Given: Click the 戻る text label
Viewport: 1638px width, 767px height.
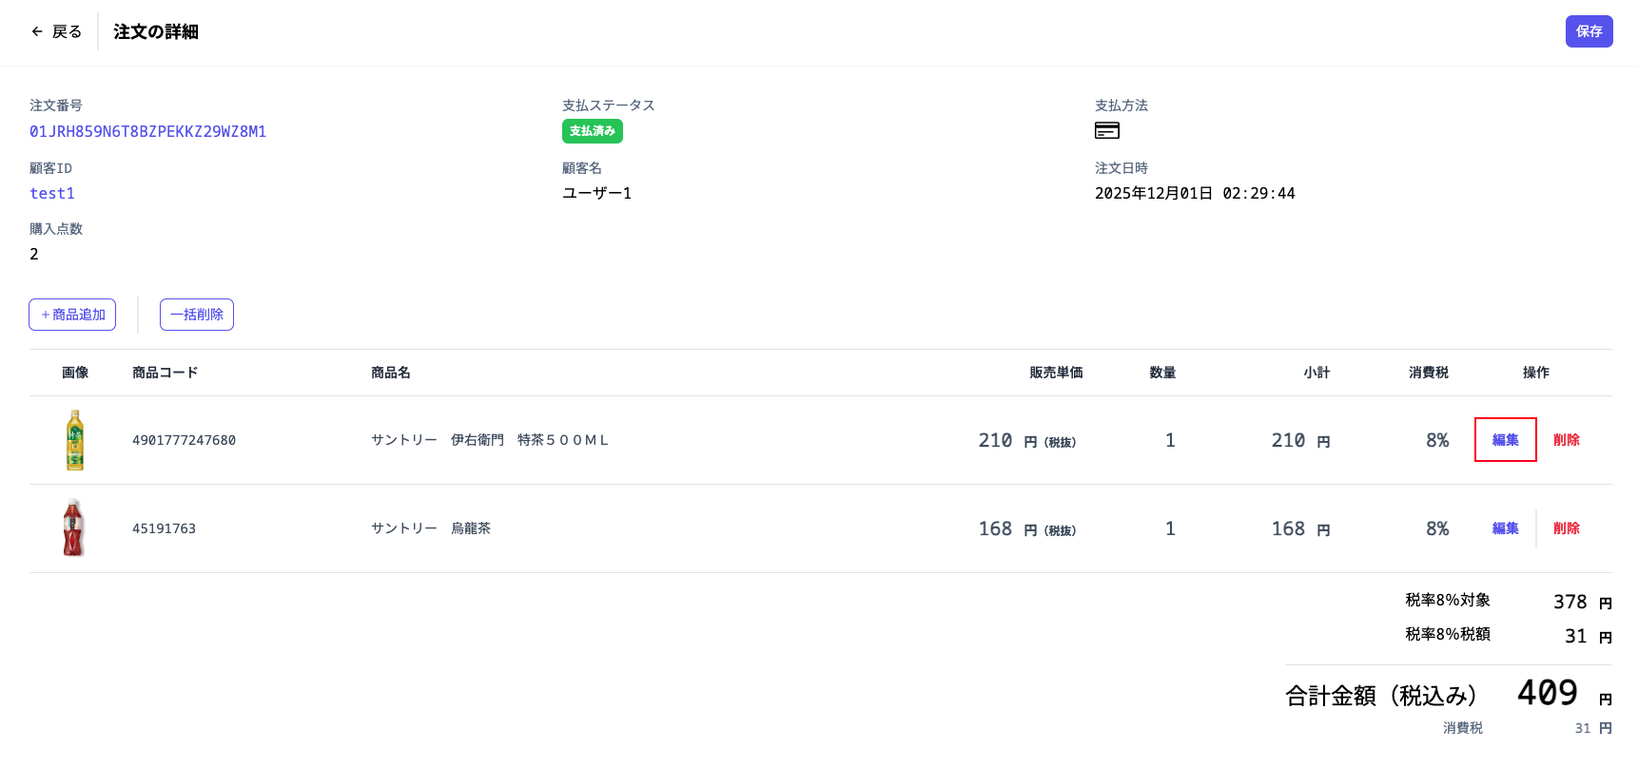Looking at the screenshot, I should (x=67, y=31).
